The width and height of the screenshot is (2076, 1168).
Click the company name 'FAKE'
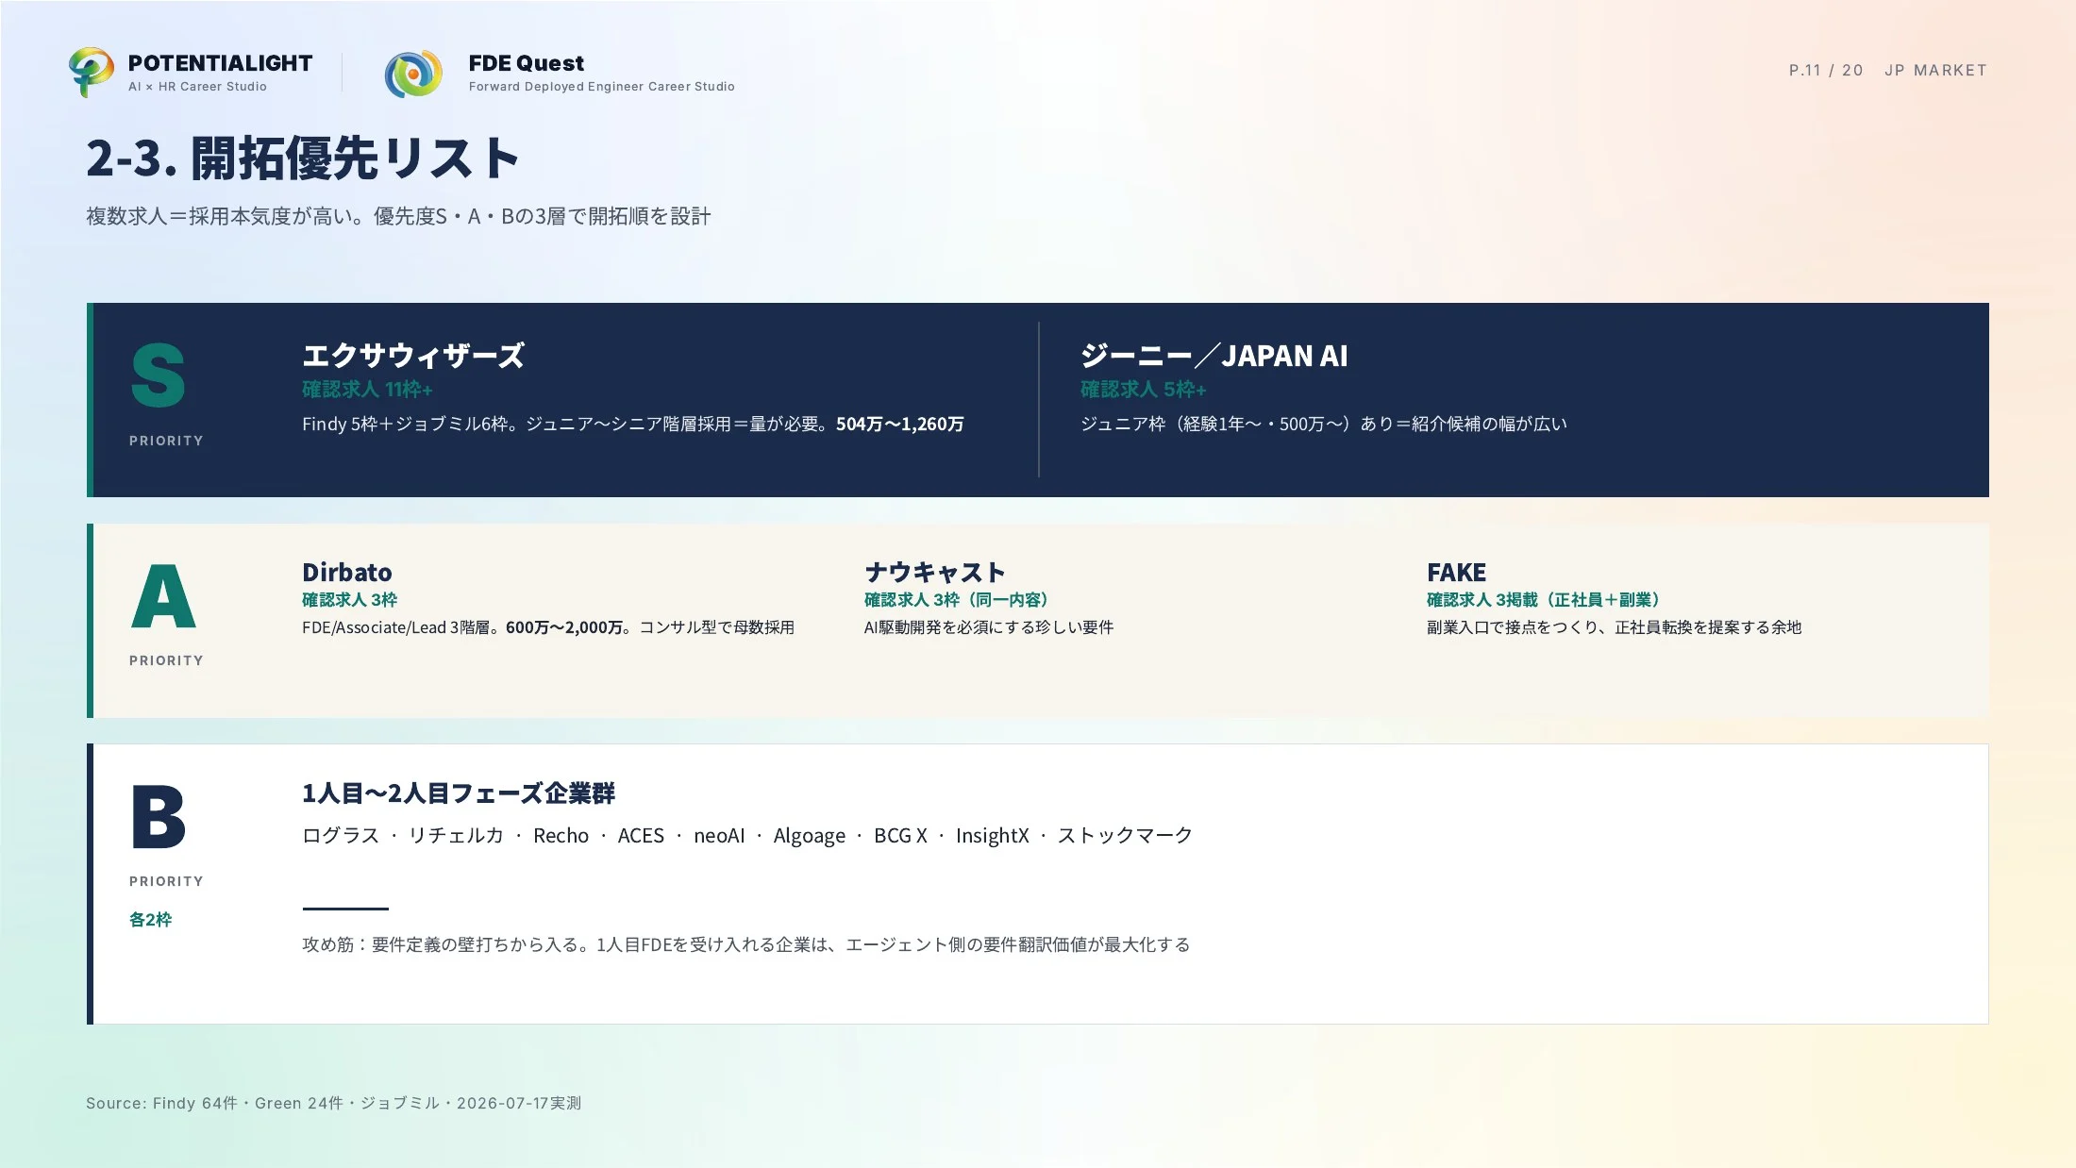1456,573
